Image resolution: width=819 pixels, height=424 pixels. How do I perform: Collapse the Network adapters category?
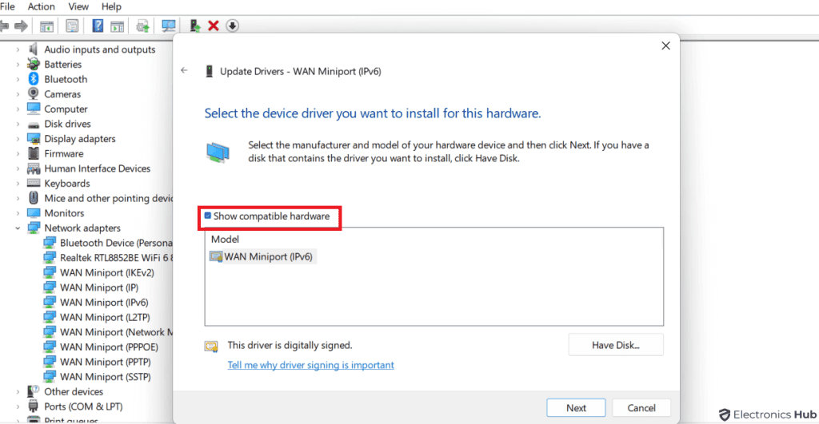point(18,228)
